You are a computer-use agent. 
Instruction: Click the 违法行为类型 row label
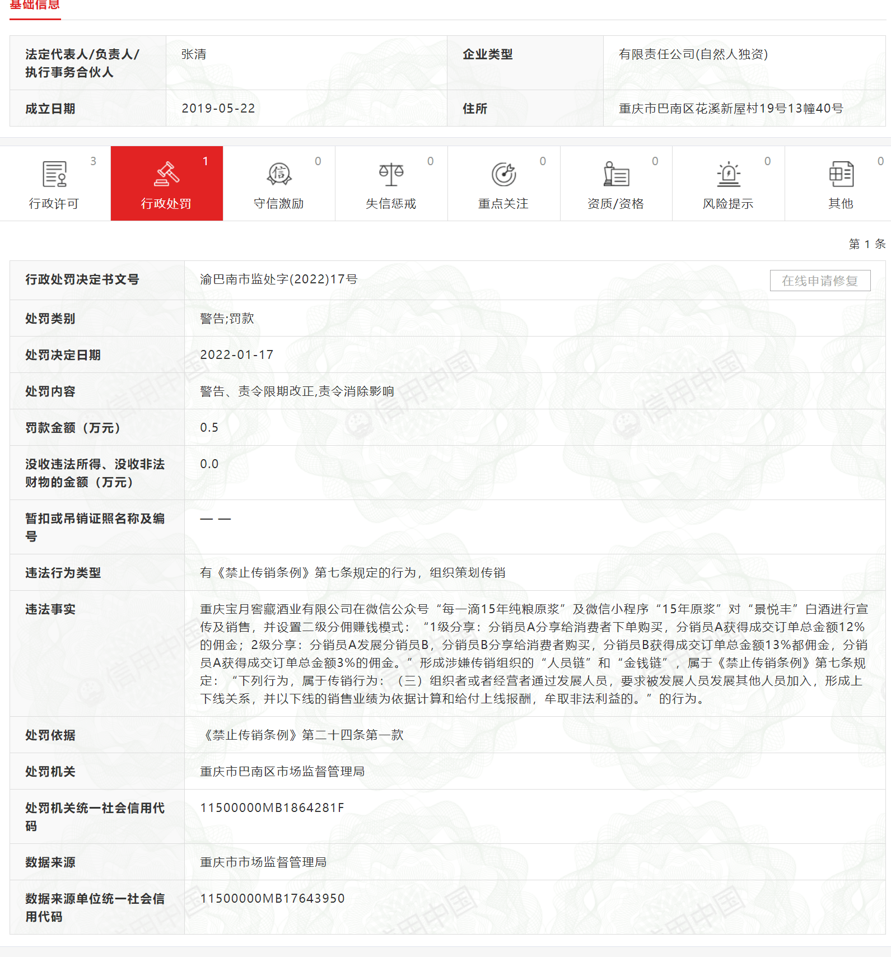[63, 573]
